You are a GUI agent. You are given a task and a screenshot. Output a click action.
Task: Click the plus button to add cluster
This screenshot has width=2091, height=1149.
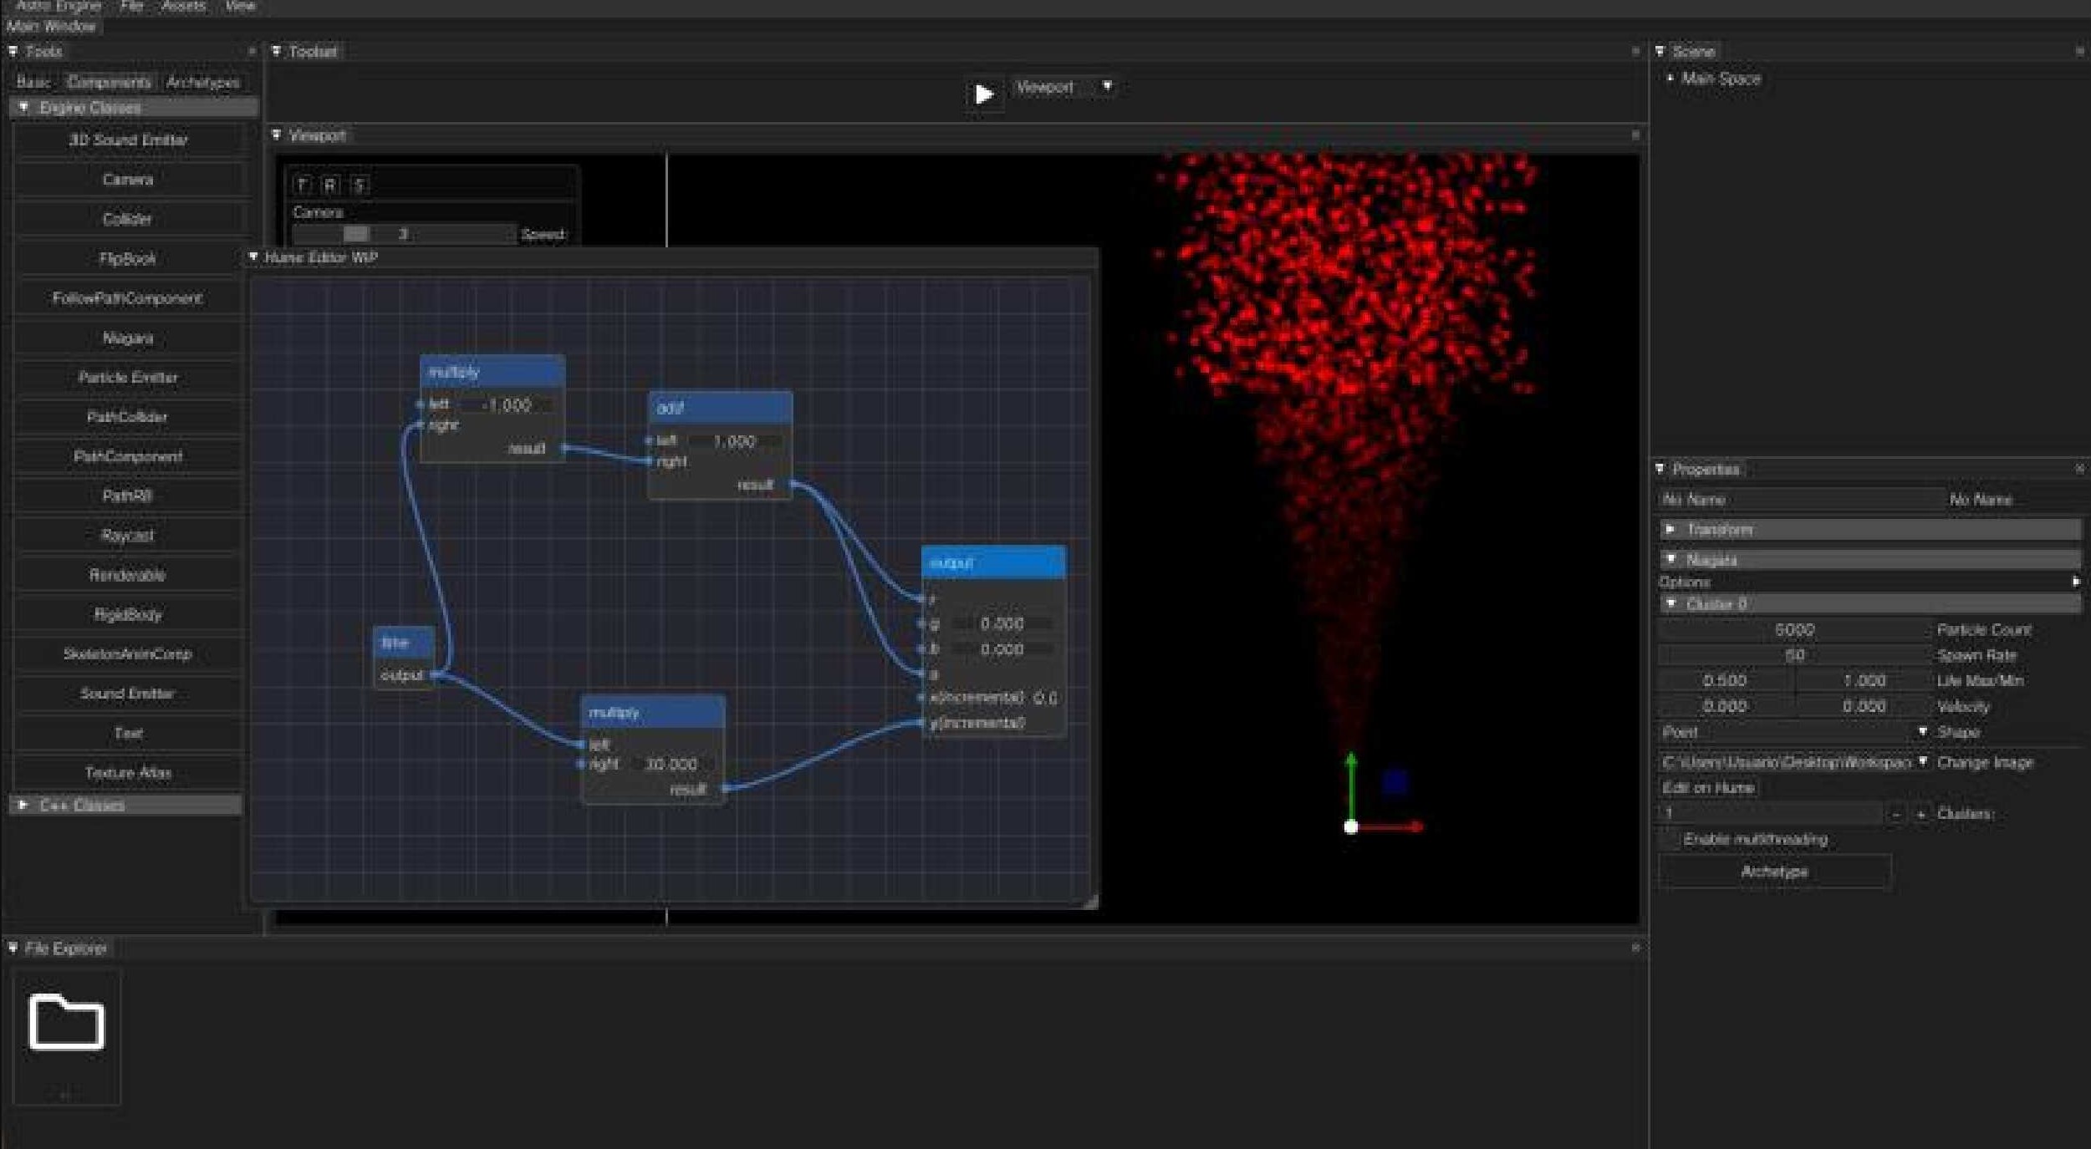[x=1920, y=814]
